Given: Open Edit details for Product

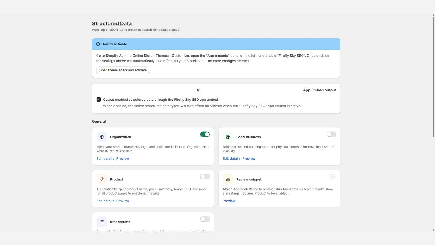Looking at the screenshot, I should click(x=105, y=201).
